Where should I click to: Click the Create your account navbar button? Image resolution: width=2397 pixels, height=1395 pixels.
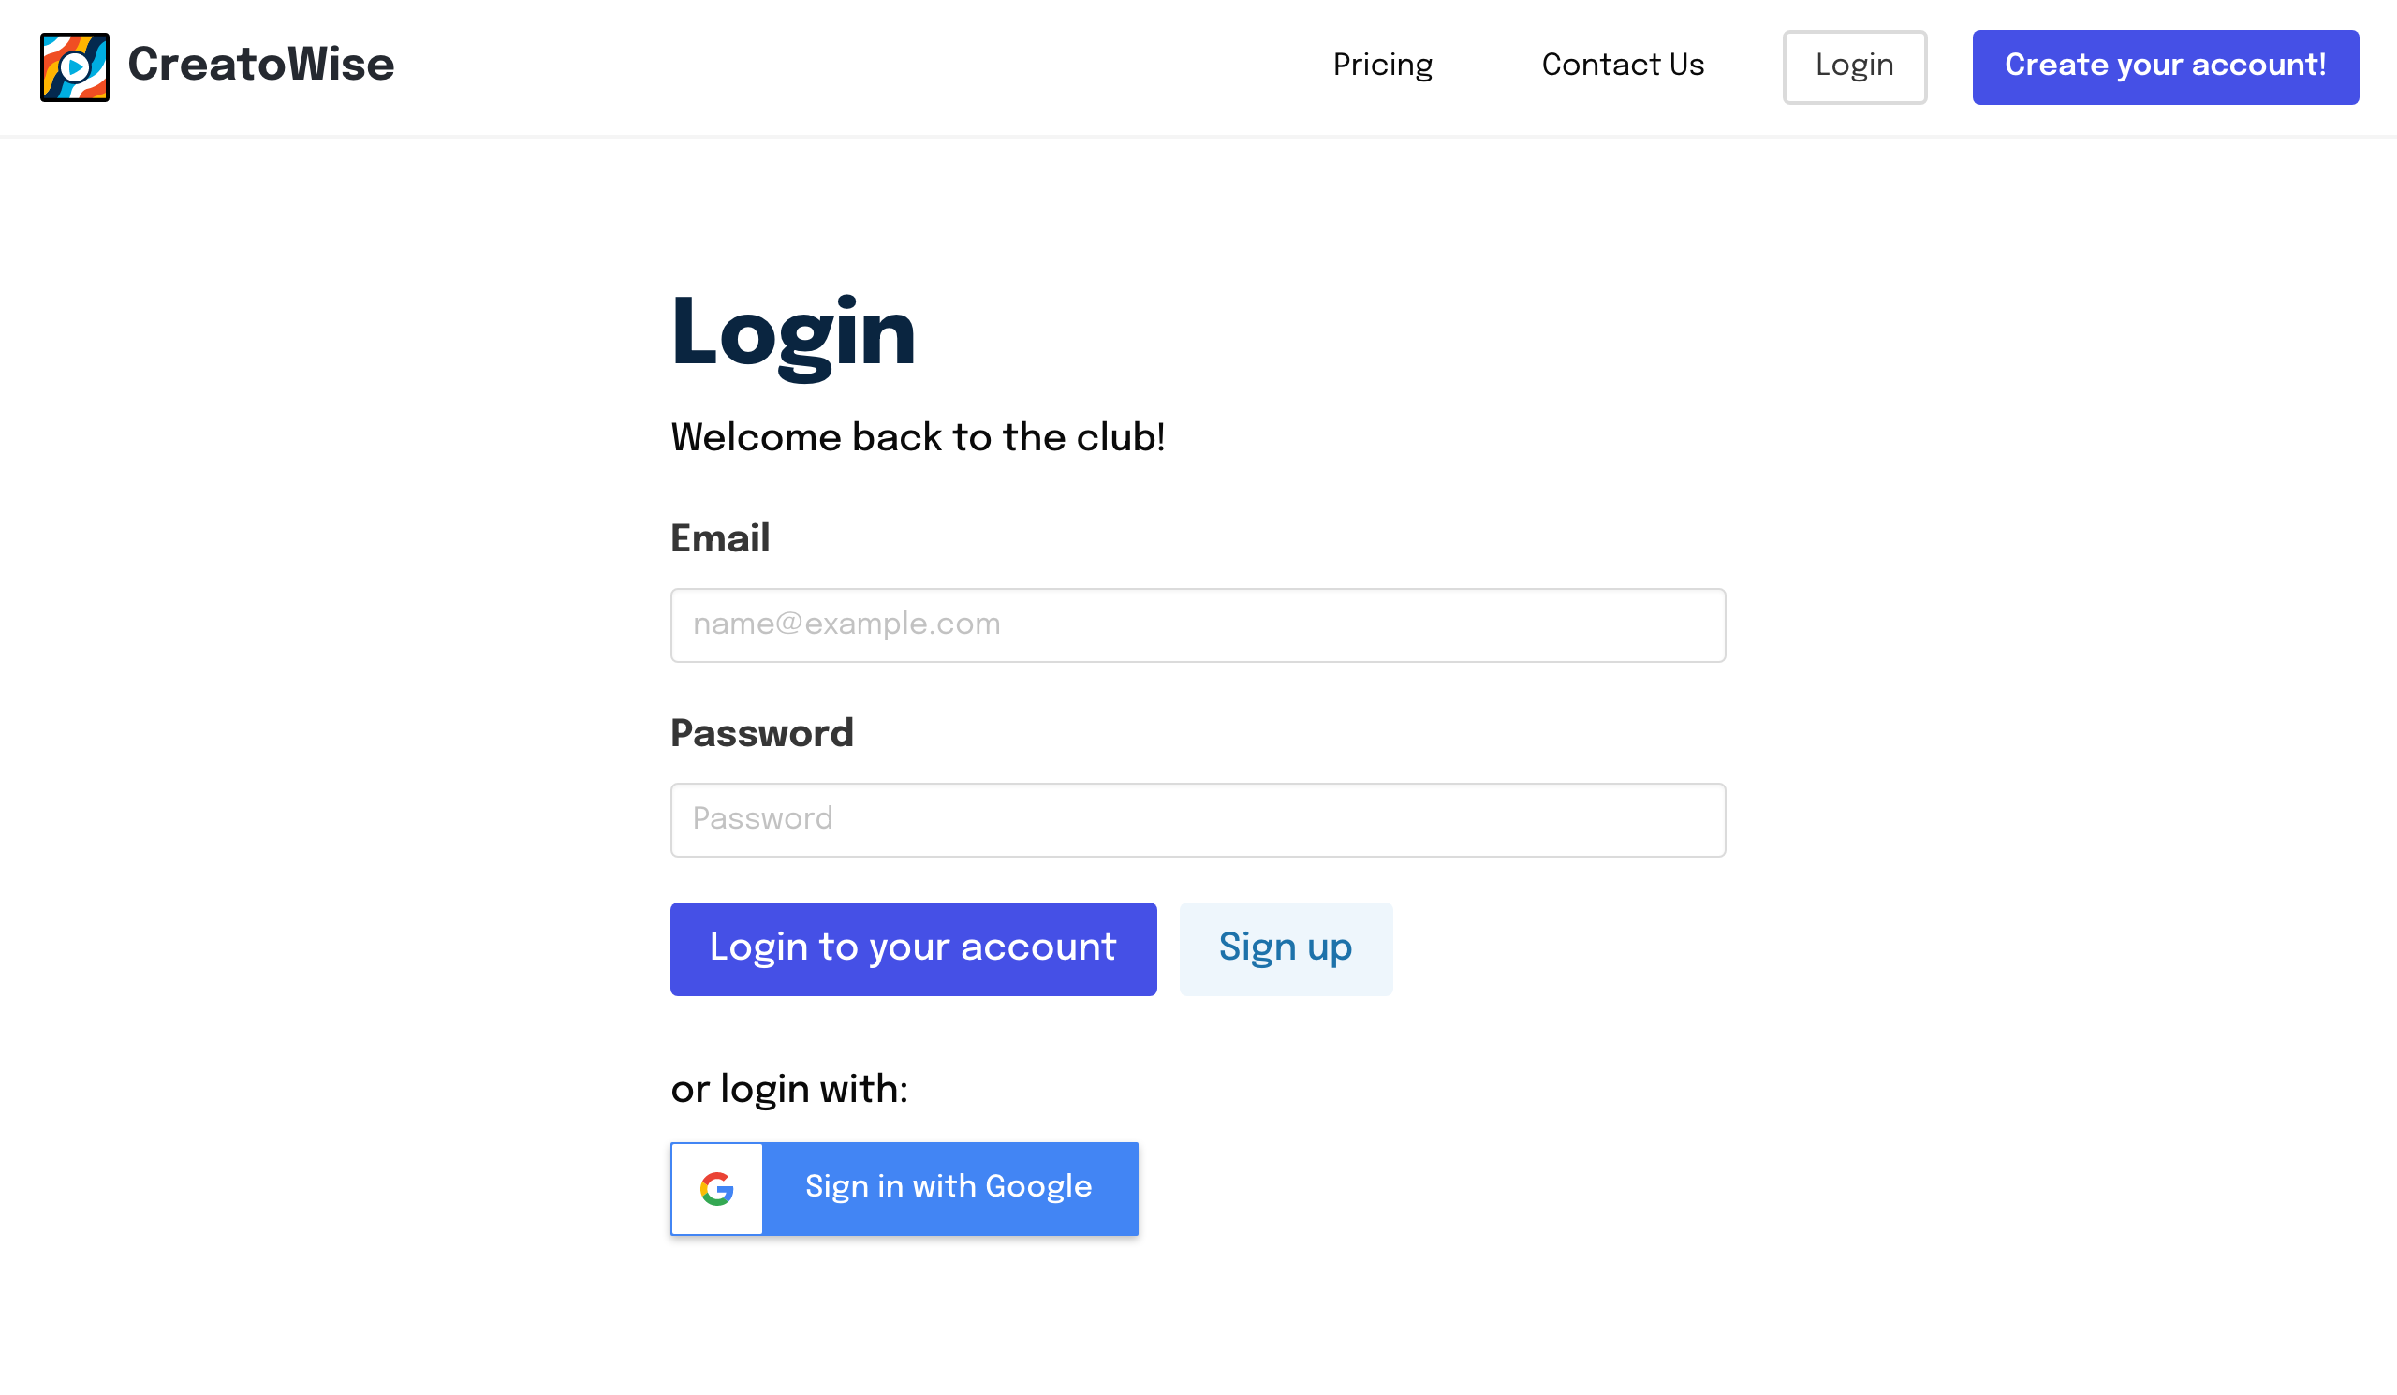point(2165,66)
